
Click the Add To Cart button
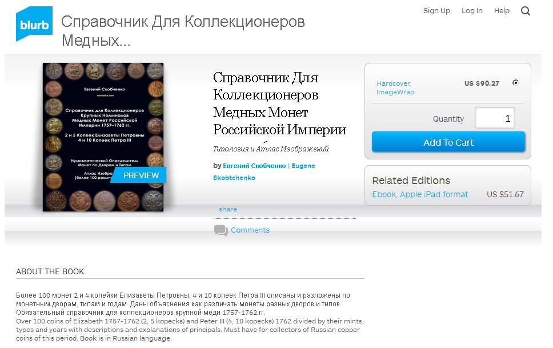448,142
